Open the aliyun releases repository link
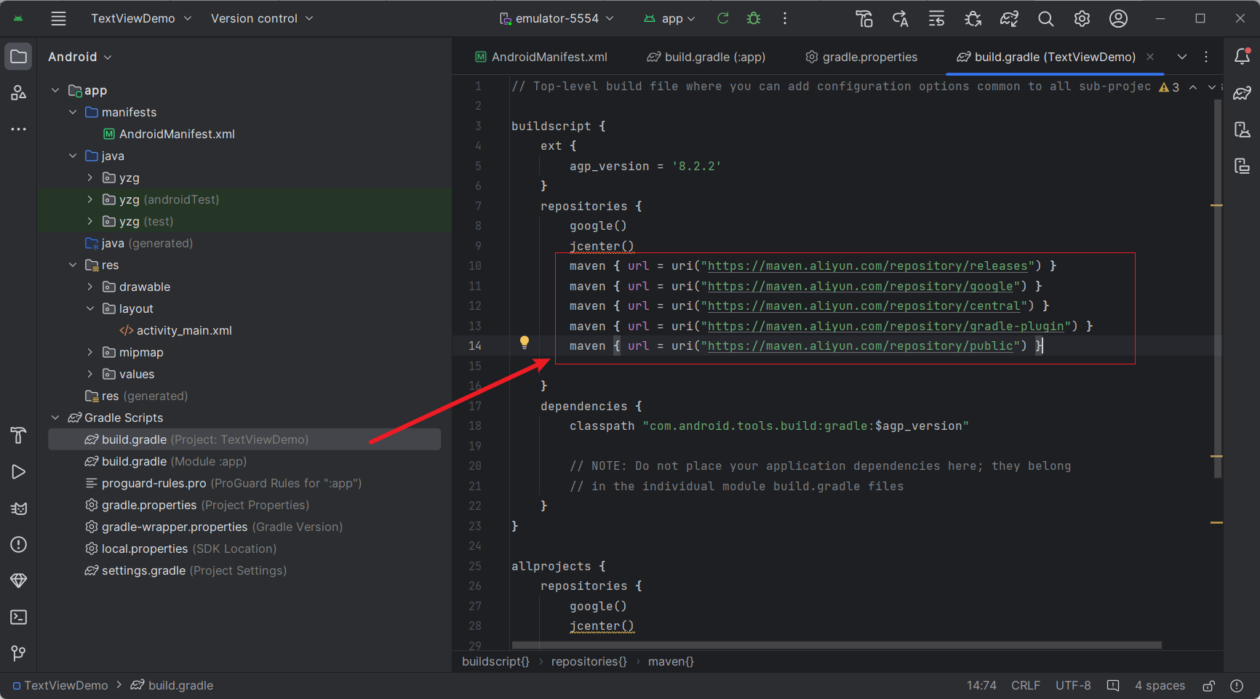The image size is (1260, 699). coord(867,266)
